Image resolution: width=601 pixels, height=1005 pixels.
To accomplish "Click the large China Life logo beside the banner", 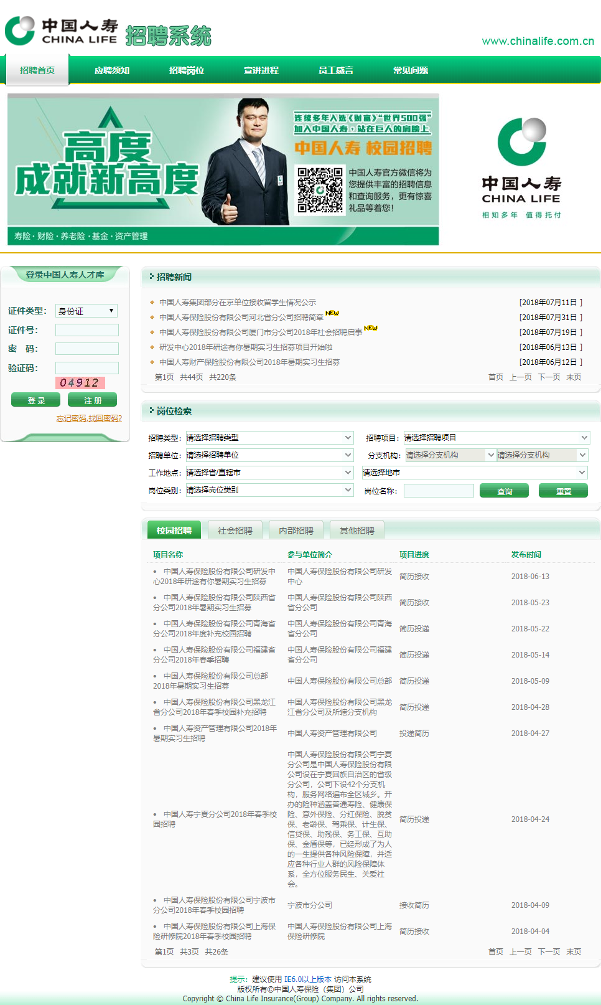I will pyautogui.click(x=521, y=168).
